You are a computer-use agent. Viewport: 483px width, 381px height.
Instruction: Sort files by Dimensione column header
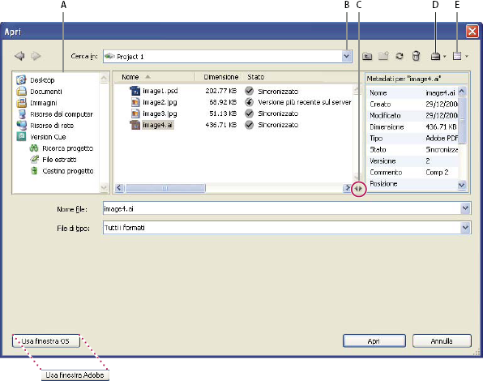point(221,77)
